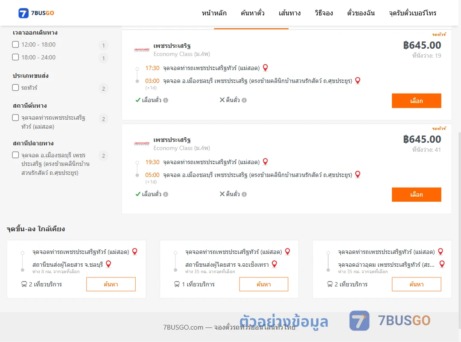Open map pin for 03:00 arrival stop

coord(358,81)
